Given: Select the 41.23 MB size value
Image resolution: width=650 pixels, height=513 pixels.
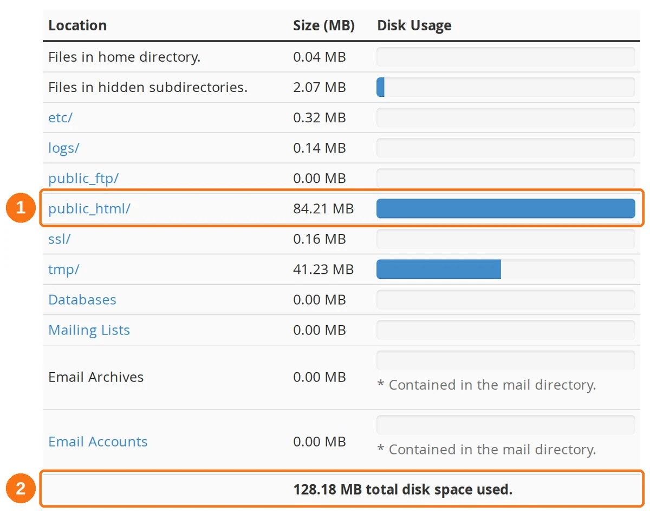Looking at the screenshot, I should point(323,269).
